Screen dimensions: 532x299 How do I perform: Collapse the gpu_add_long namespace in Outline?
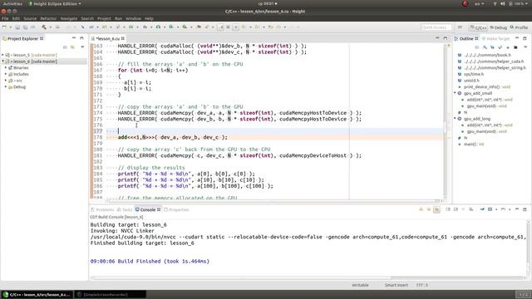455,119
